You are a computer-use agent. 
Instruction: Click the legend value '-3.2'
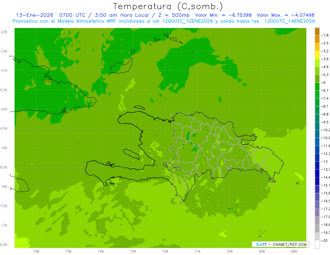click(x=325, y=51)
